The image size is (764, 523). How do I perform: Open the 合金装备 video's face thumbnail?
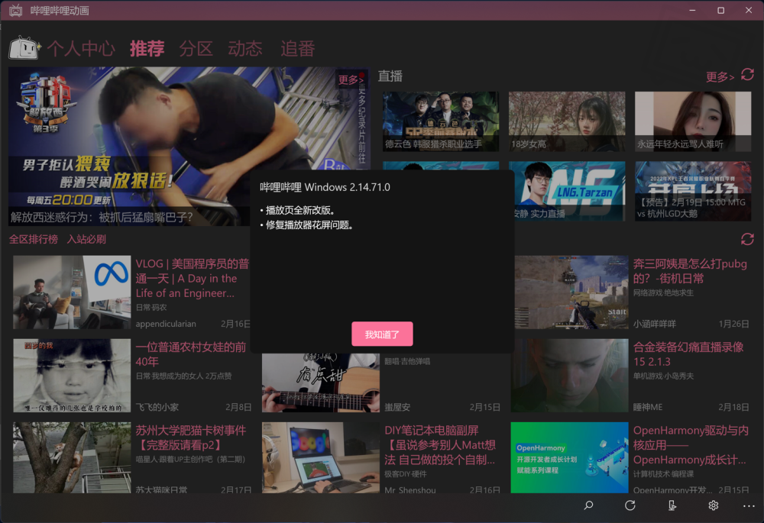point(570,376)
